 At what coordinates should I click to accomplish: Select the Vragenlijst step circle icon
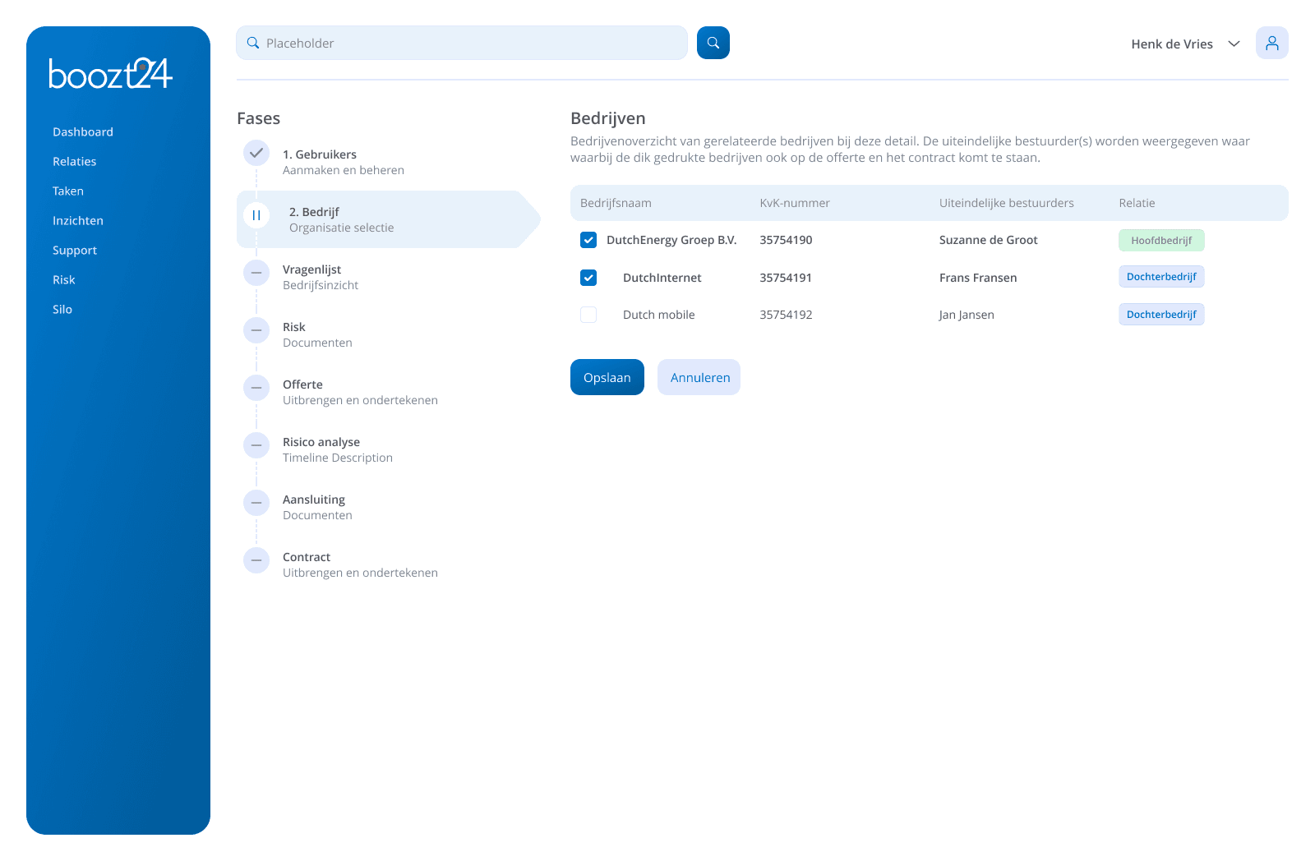tap(256, 273)
